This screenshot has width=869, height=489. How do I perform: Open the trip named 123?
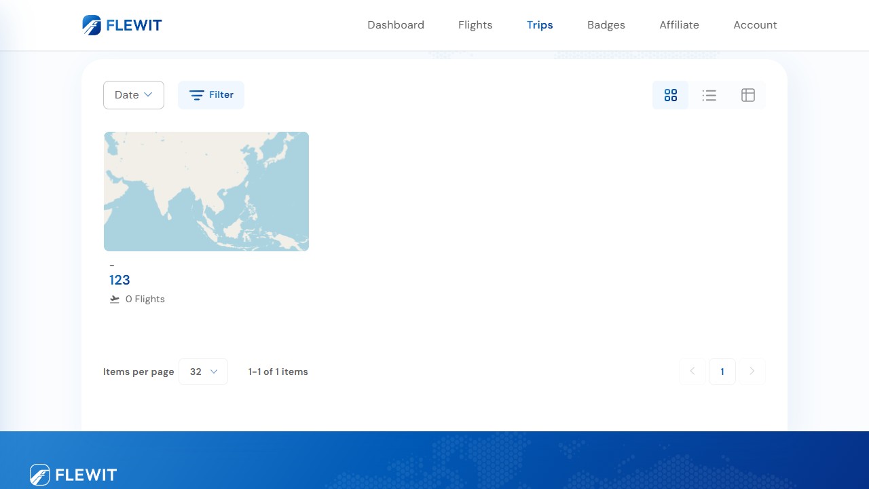pos(119,280)
